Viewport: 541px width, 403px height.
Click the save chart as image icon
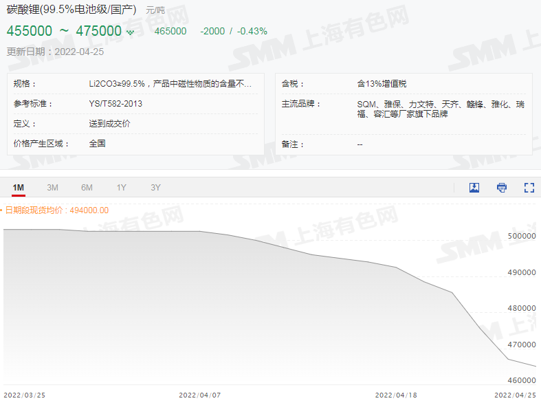tap(474, 188)
